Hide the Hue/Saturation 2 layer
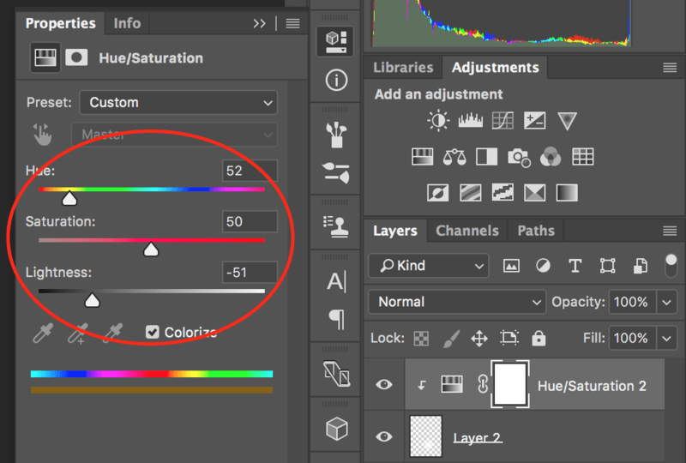The image size is (686, 463). [x=384, y=385]
